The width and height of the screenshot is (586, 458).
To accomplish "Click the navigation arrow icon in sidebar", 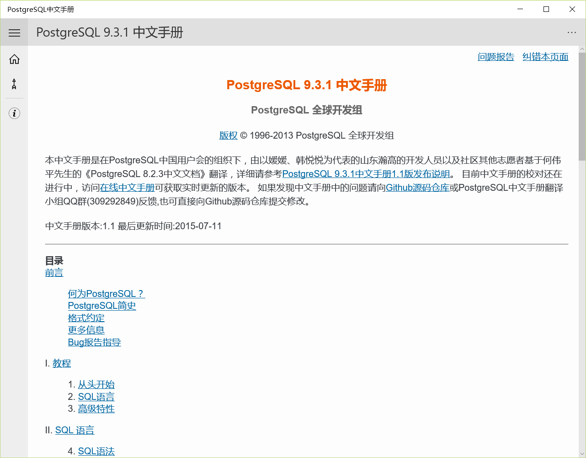I will click(x=14, y=84).
